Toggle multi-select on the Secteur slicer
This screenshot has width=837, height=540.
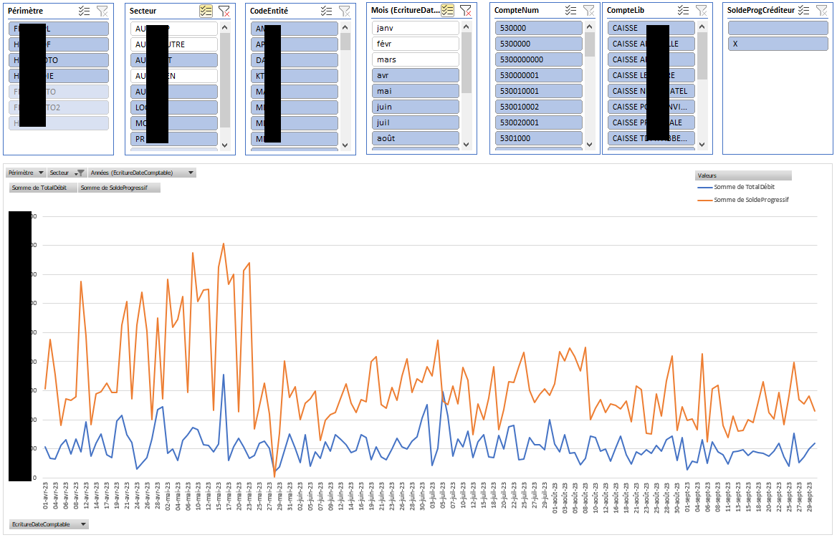206,11
